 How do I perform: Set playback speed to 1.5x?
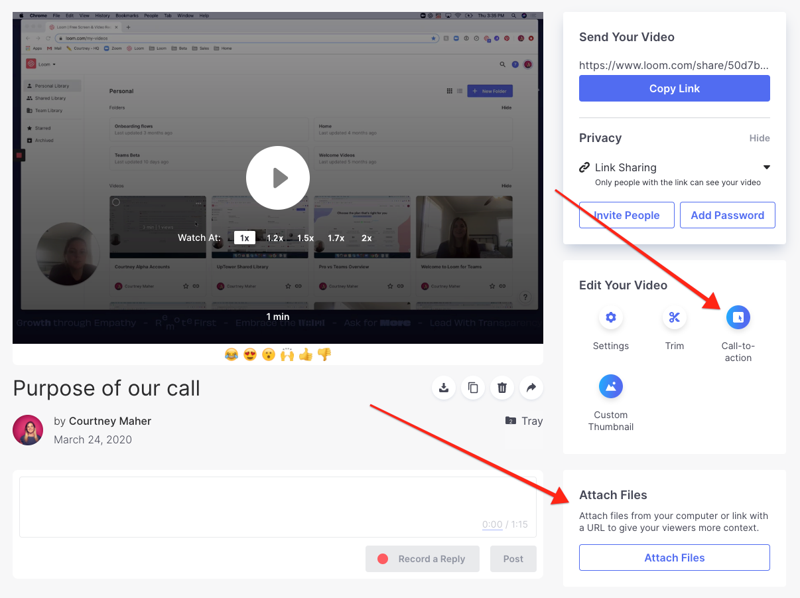point(306,238)
